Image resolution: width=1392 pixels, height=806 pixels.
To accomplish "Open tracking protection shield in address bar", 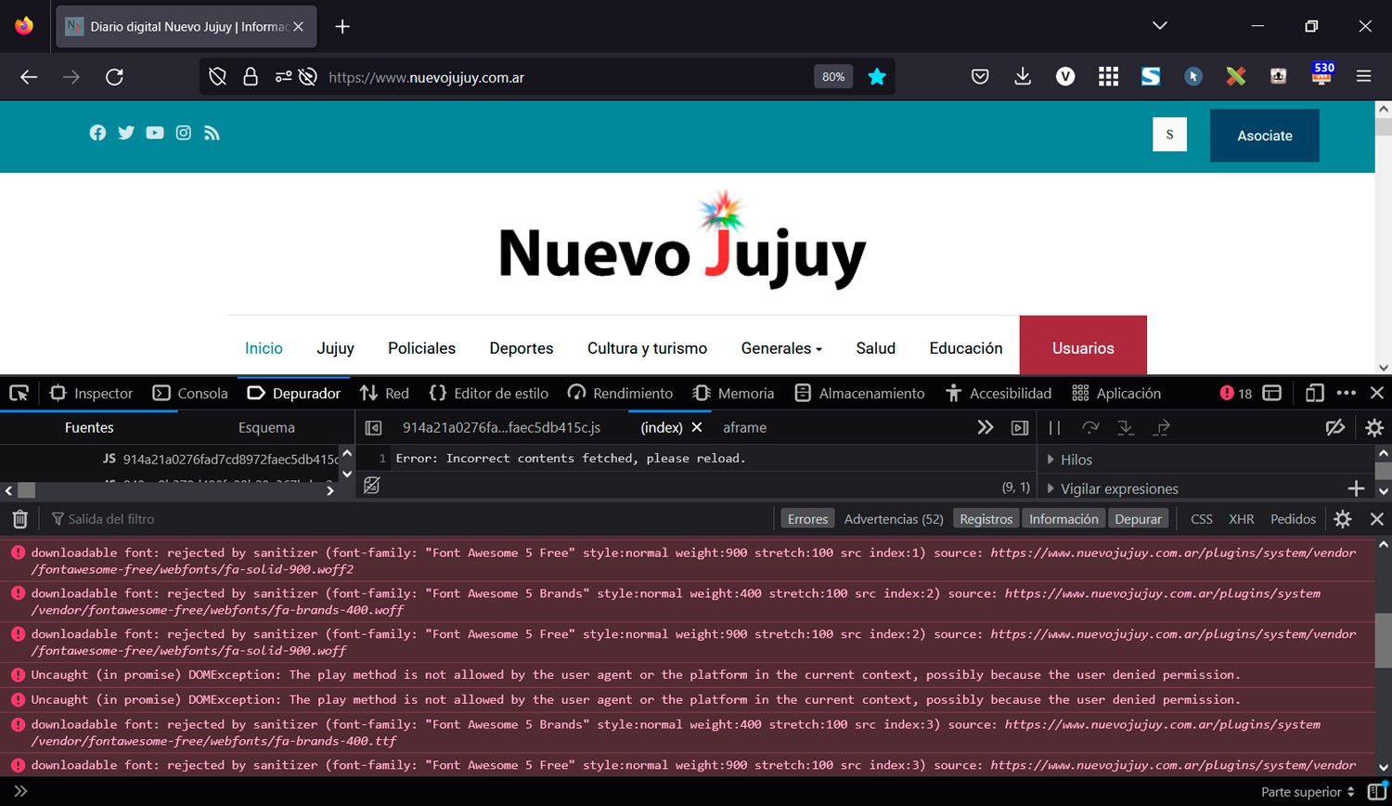I will (x=217, y=77).
